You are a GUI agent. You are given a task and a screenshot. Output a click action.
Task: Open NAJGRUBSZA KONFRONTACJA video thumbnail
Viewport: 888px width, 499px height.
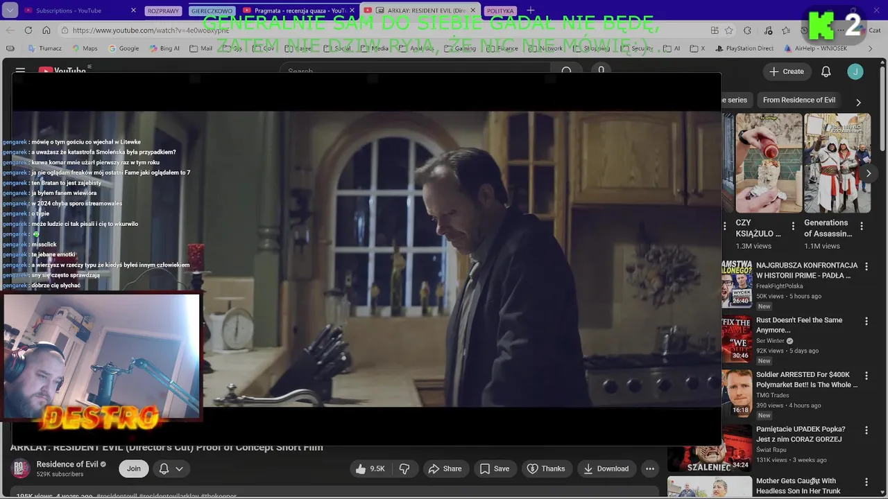tap(736, 283)
